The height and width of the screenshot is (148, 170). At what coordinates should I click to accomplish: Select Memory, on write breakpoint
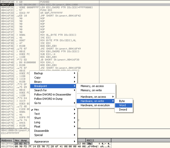tap(91, 90)
